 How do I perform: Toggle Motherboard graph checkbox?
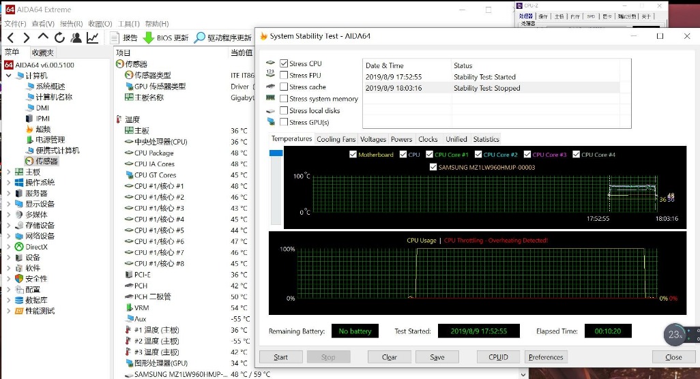(353, 154)
